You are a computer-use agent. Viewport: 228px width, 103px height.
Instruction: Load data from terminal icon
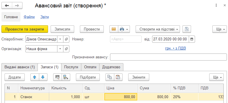pos(66,77)
